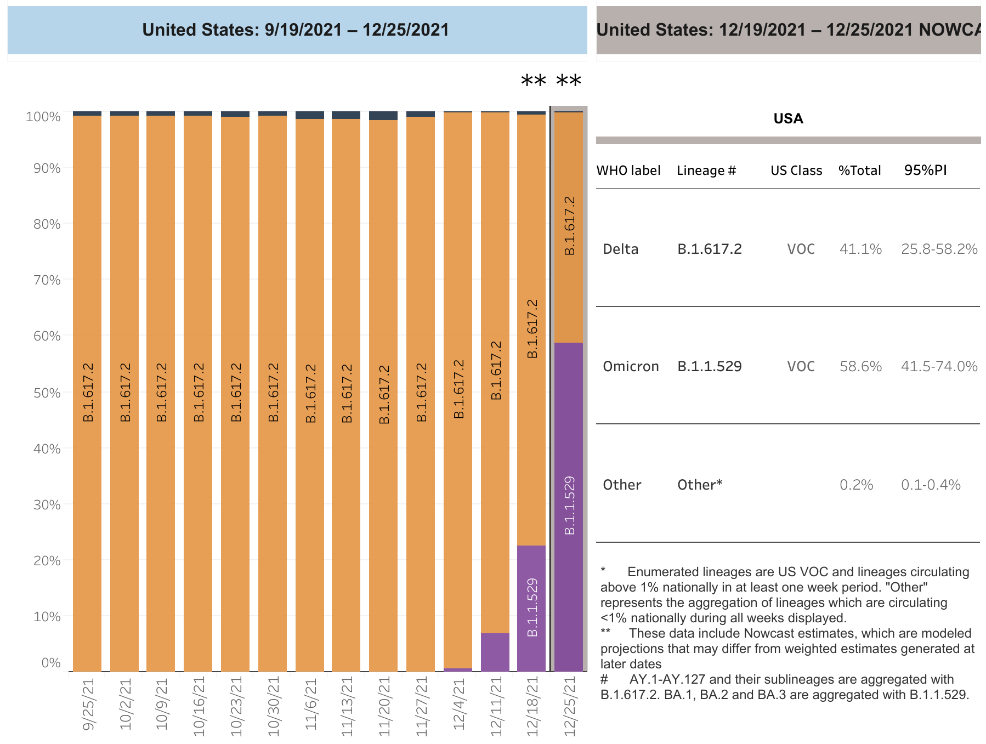Viewport: 986px width, 744px height.
Task: Select the Omicron 58.6% total value
Action: [x=860, y=366]
